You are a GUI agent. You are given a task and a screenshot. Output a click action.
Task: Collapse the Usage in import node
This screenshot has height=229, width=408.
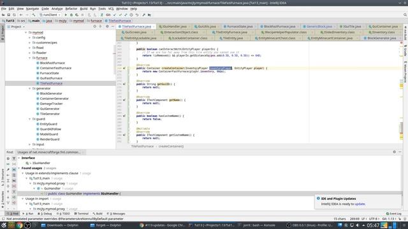tap(23, 198)
